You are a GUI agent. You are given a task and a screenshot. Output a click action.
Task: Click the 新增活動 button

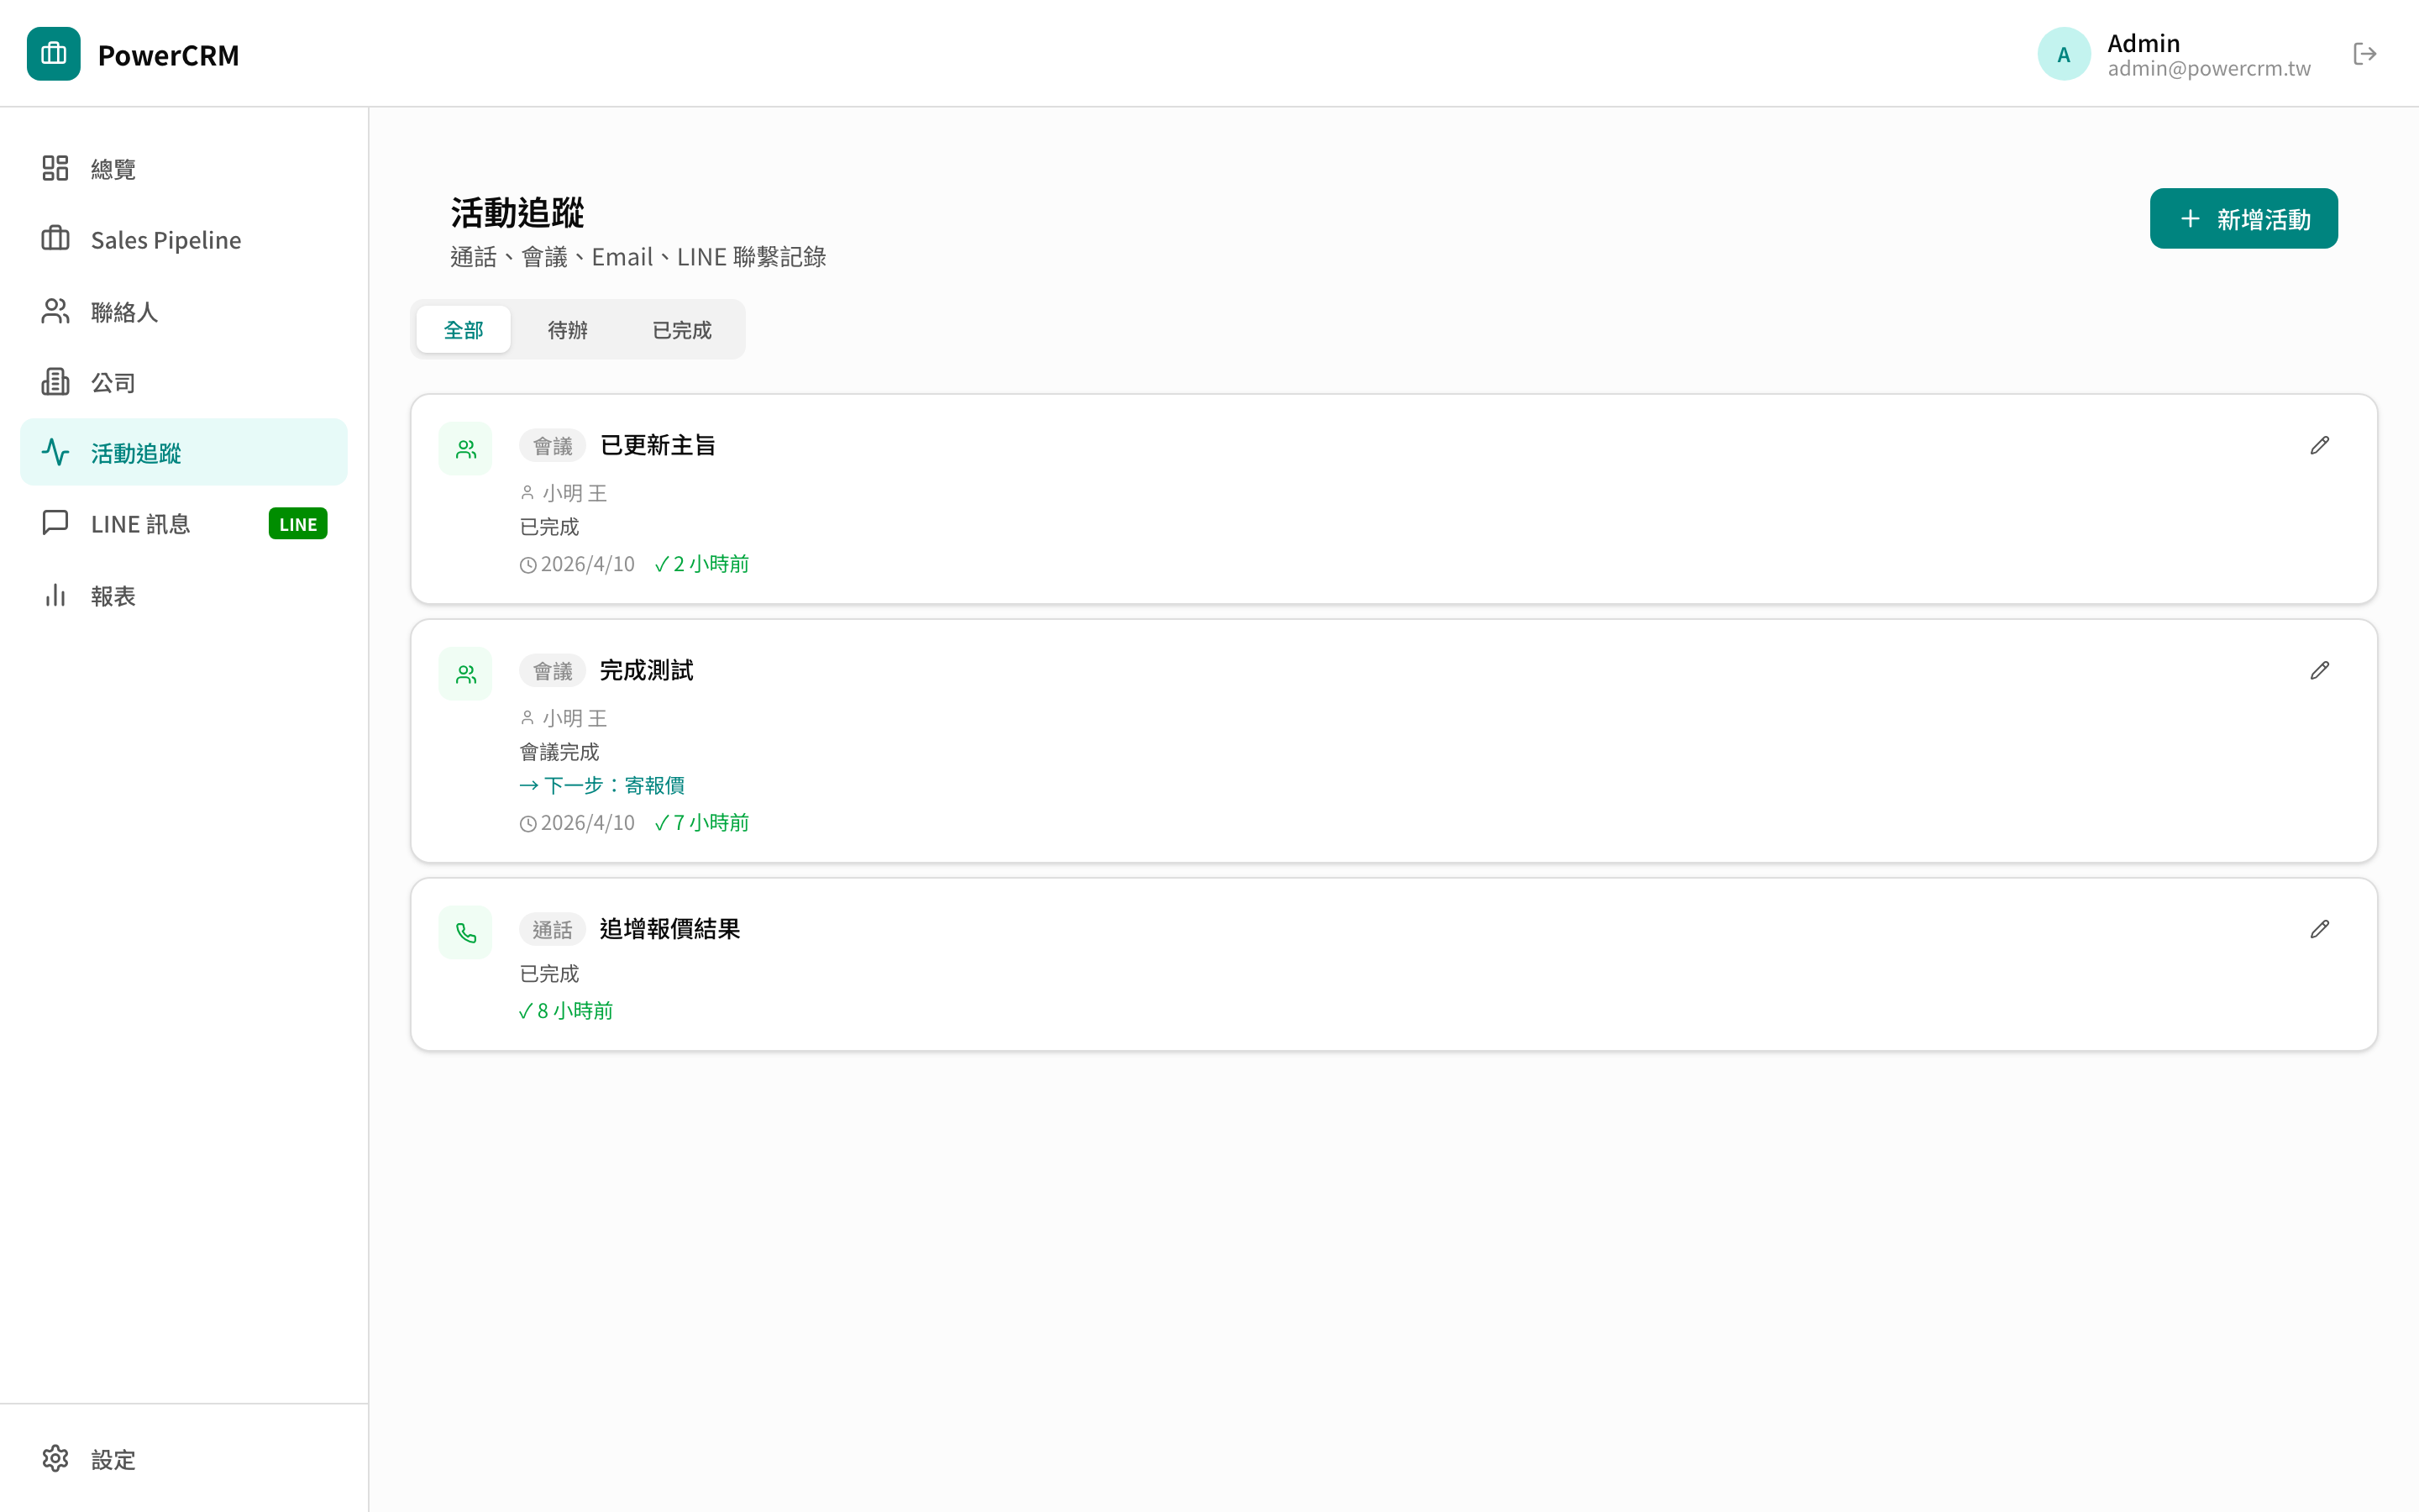coord(2243,219)
